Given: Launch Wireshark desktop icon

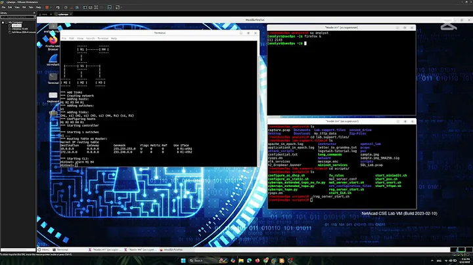Looking at the screenshot, I should (x=53, y=60).
